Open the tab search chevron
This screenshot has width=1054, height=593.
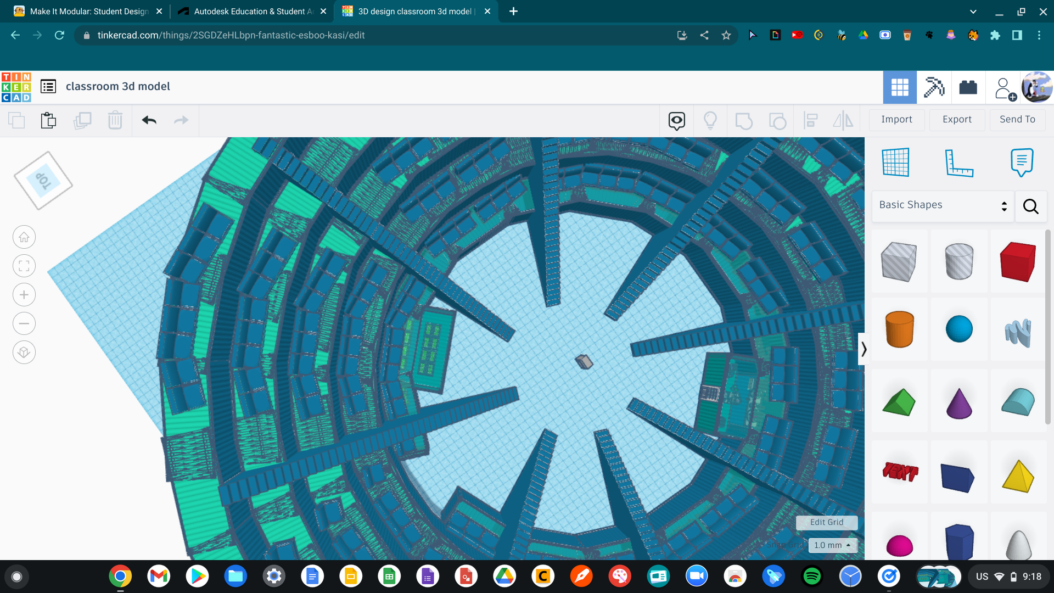[x=973, y=12]
